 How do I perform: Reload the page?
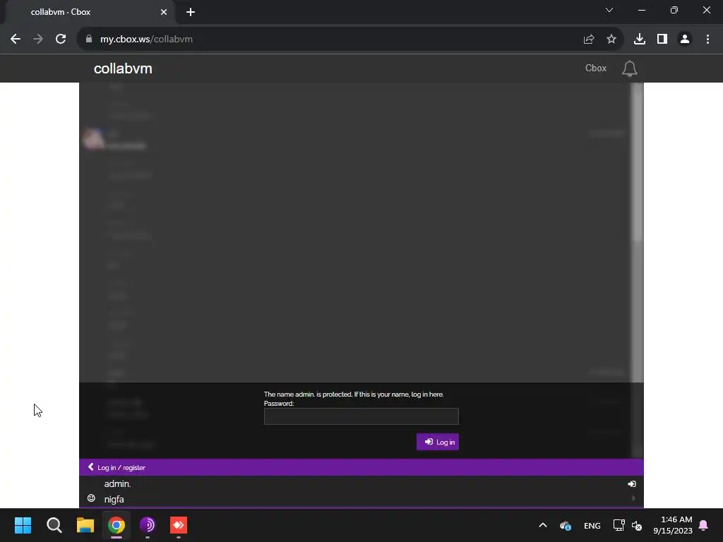61,40
